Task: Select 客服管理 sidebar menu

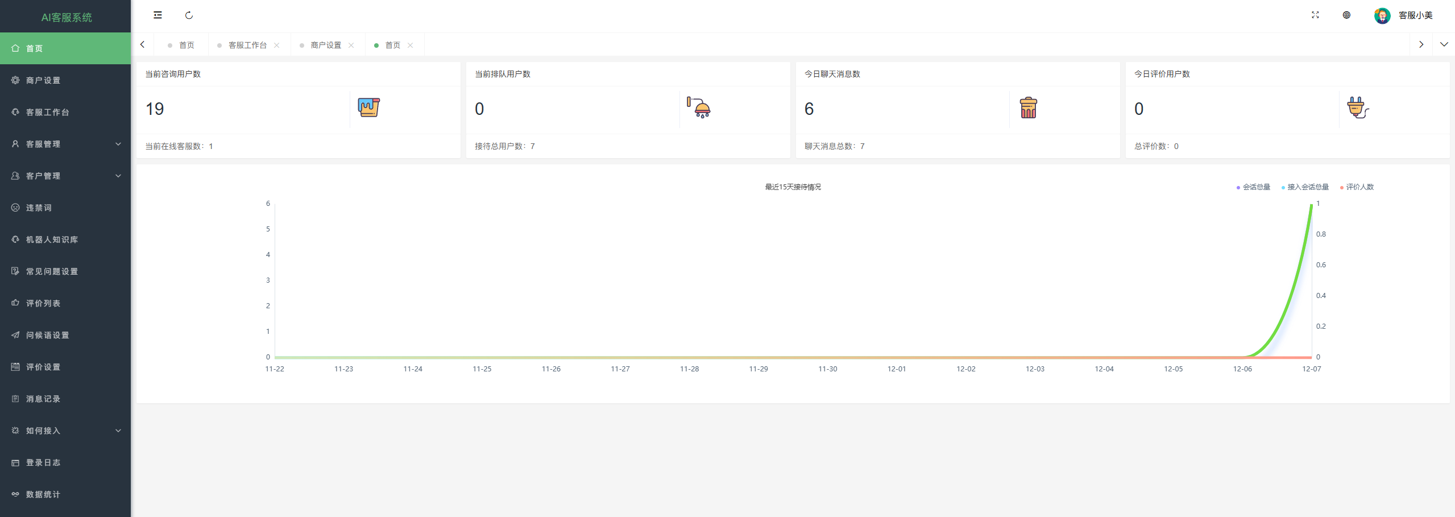Action: [65, 144]
